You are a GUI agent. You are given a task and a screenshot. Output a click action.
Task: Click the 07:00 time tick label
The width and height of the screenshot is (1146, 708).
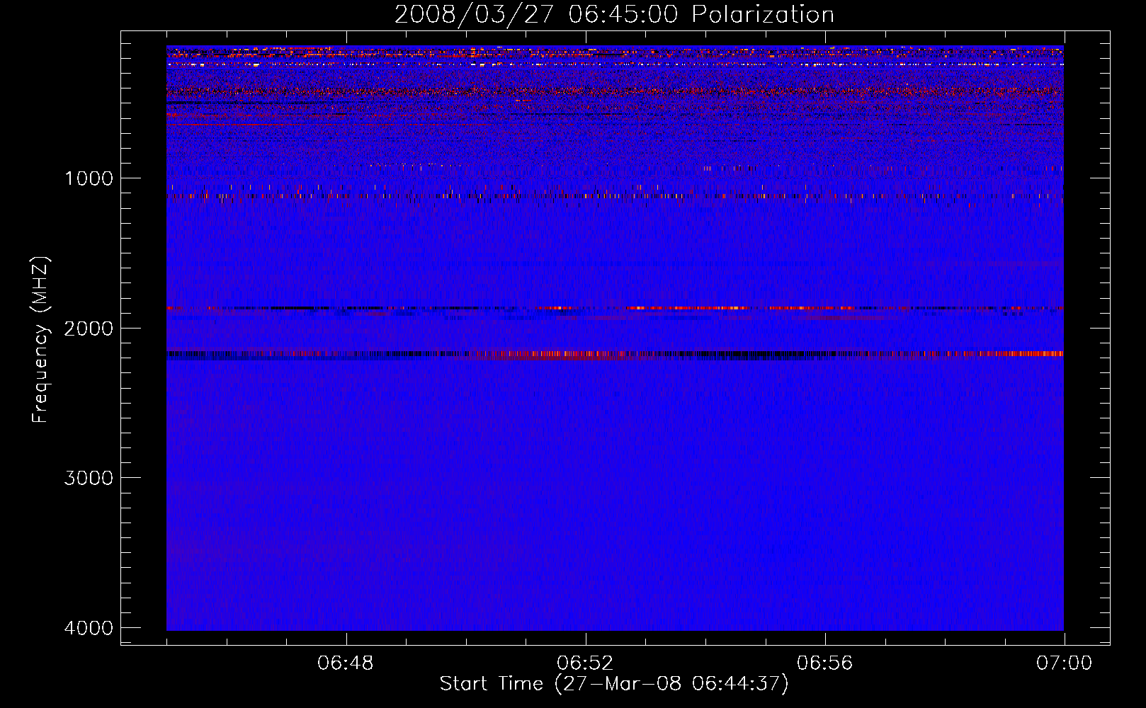[x=1064, y=663]
